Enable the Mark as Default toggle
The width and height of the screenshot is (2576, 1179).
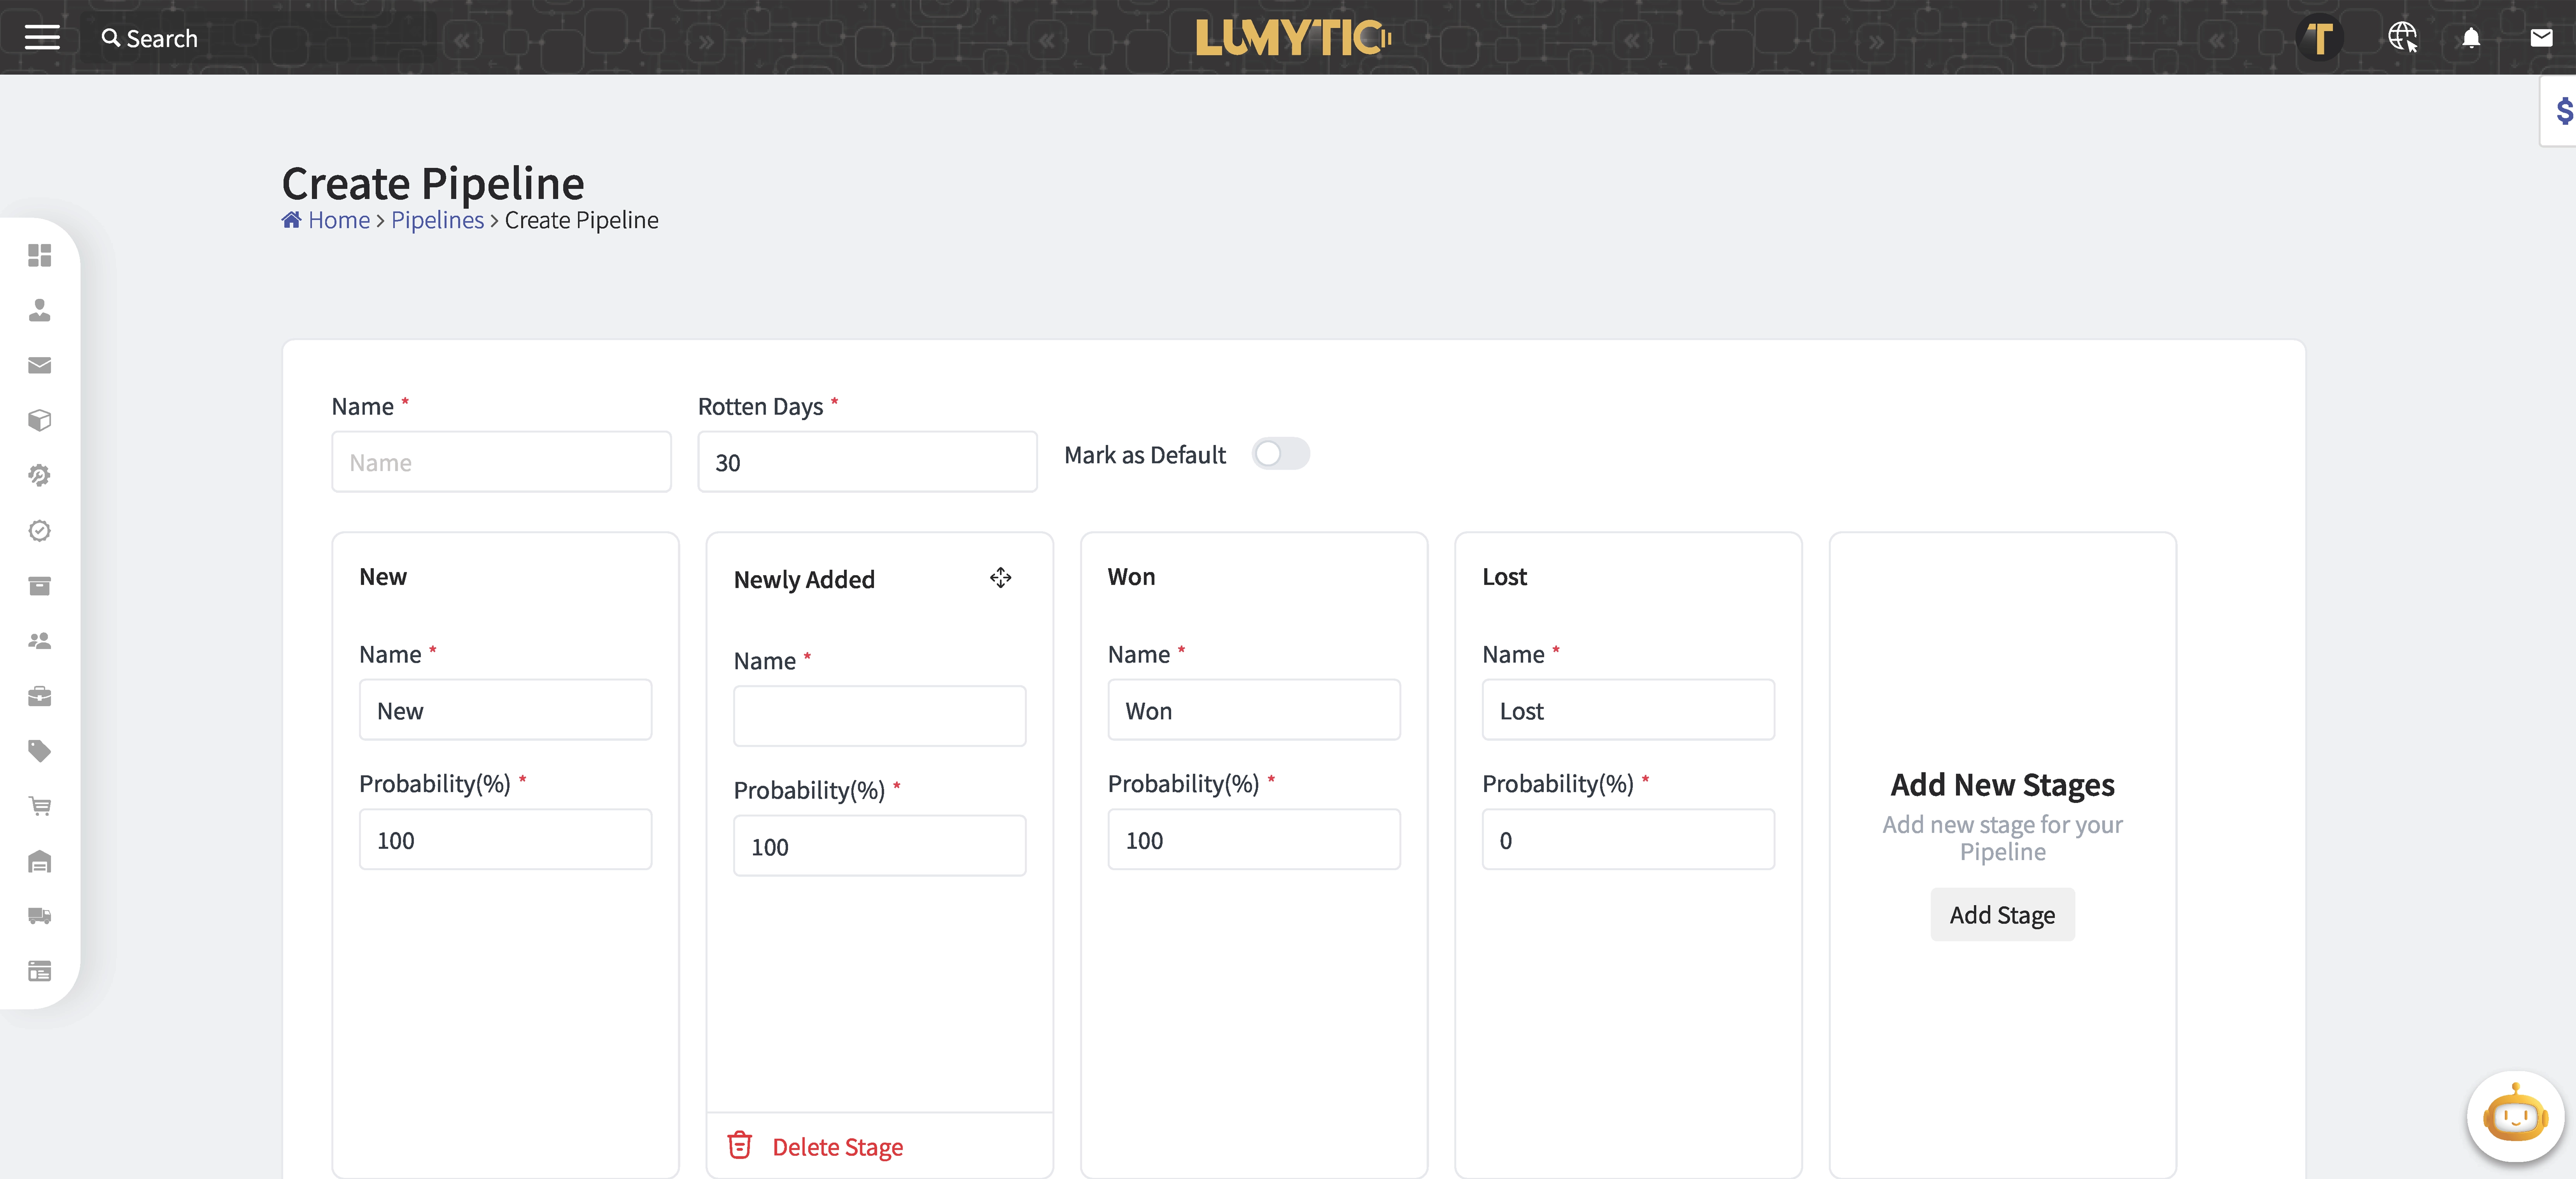1281,453
